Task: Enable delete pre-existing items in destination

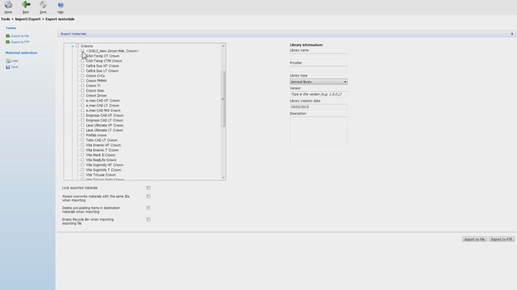Action: click(x=149, y=208)
